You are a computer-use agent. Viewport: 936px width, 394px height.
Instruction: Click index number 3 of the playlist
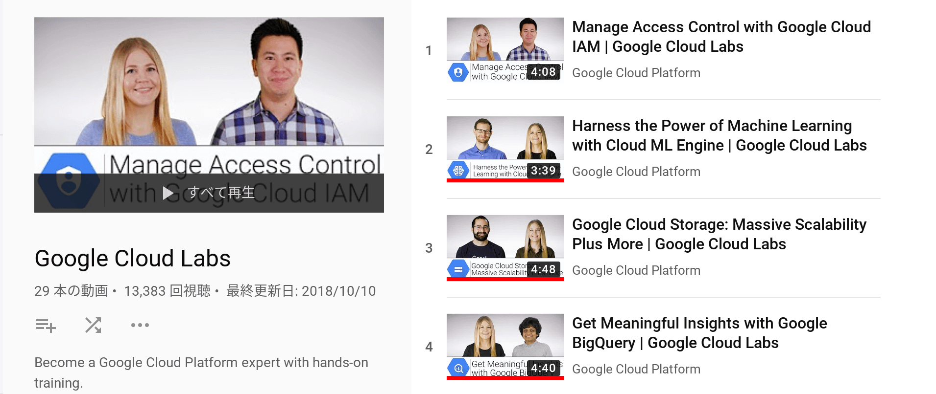(429, 248)
